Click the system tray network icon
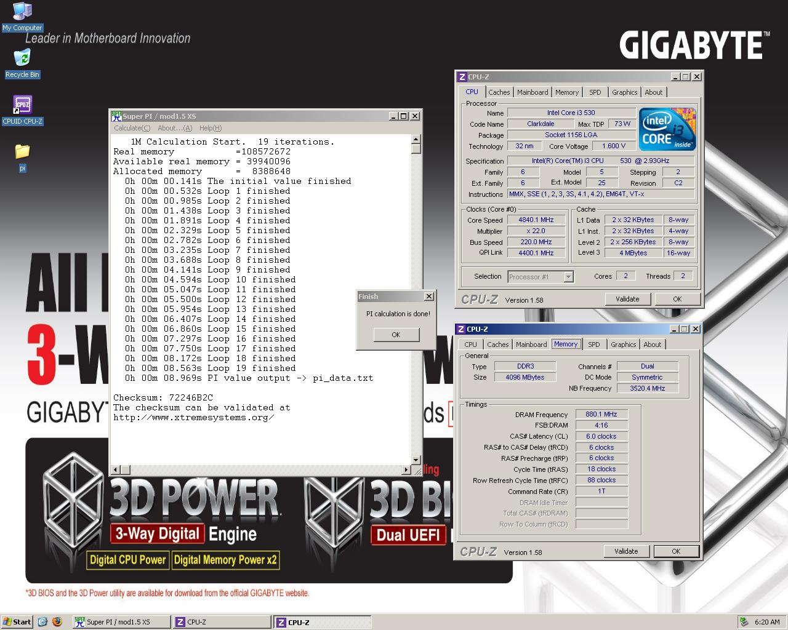This screenshot has height=630, width=788. coord(744,621)
